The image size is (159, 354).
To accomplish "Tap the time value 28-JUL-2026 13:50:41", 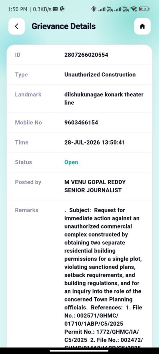I will point(95,142).
